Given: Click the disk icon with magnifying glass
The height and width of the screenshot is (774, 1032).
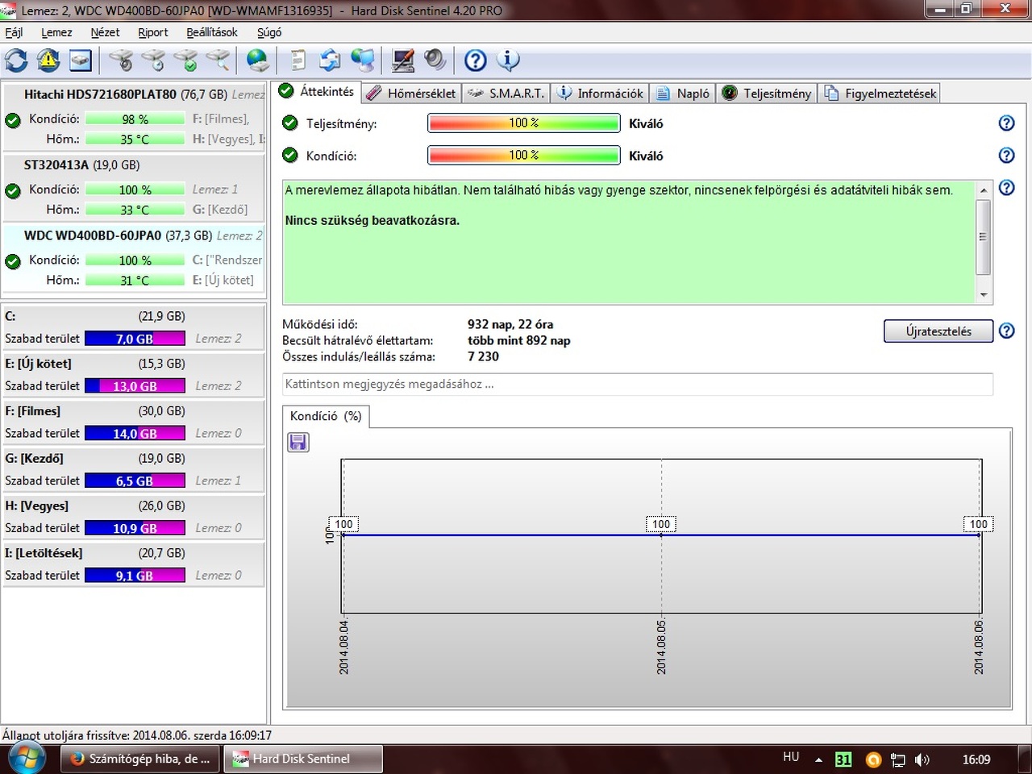Looking at the screenshot, I should click(x=218, y=60).
